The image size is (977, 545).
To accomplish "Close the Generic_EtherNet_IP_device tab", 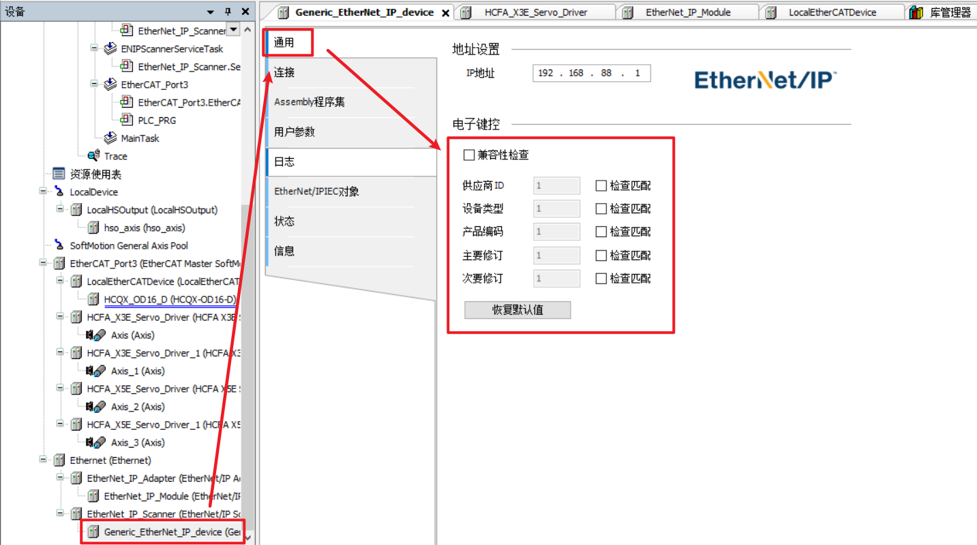I will point(445,13).
